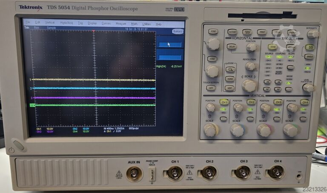This screenshot has width=327, height=193.
Task: Click the CH 3 SCALE knob with pink ring
Action: click(264, 130)
